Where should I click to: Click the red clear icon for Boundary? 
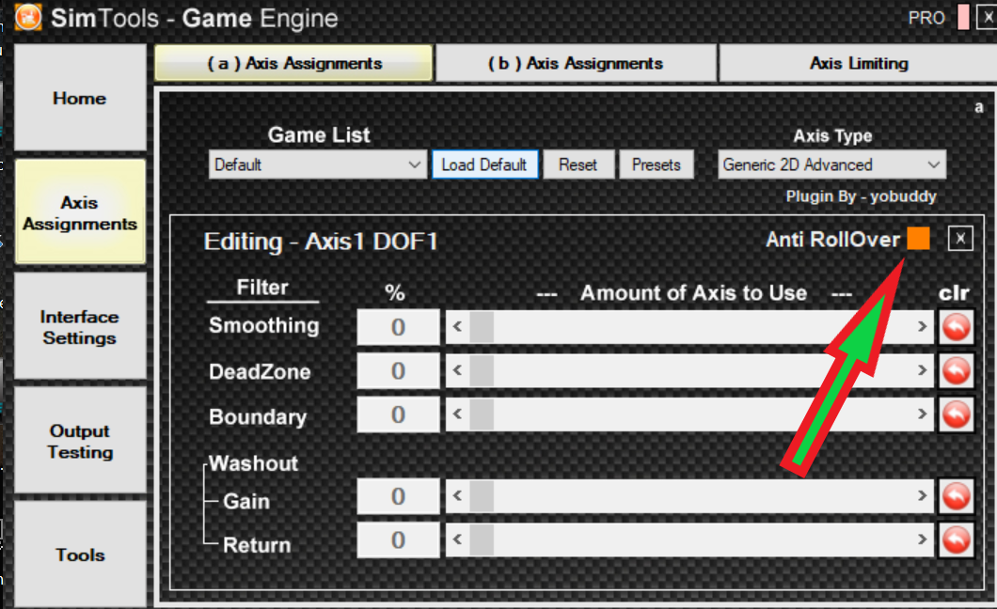click(x=957, y=414)
